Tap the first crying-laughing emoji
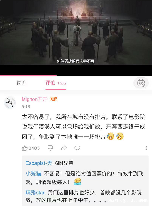This screenshot has height=206, width=152. pos(111,136)
